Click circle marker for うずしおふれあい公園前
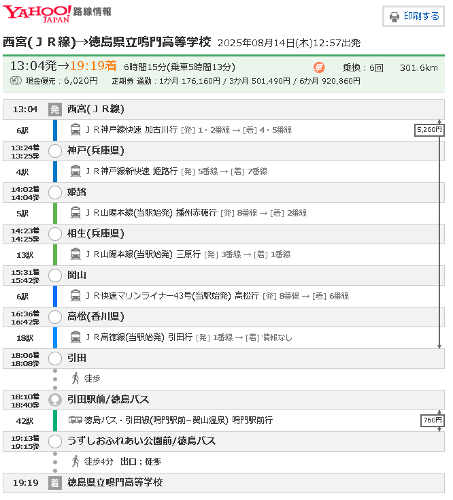Screen dimensions: 453x500 click(55, 441)
